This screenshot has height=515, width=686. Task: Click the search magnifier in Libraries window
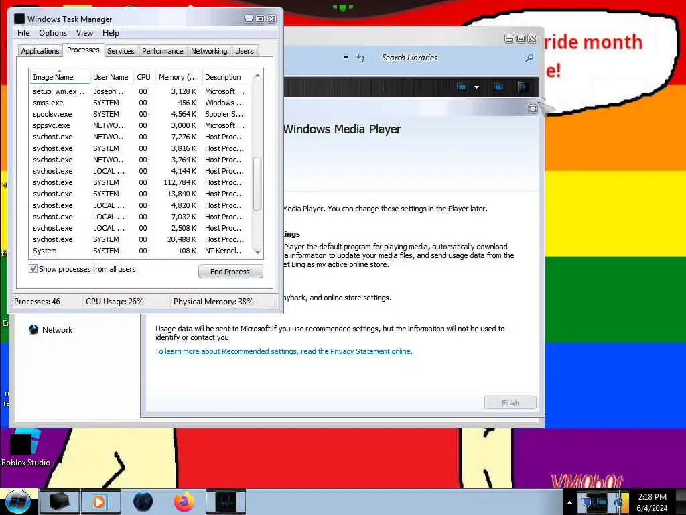pos(529,58)
